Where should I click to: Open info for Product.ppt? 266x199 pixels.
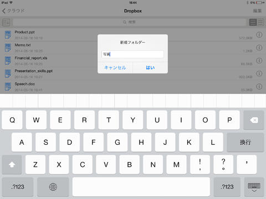(x=259, y=35)
